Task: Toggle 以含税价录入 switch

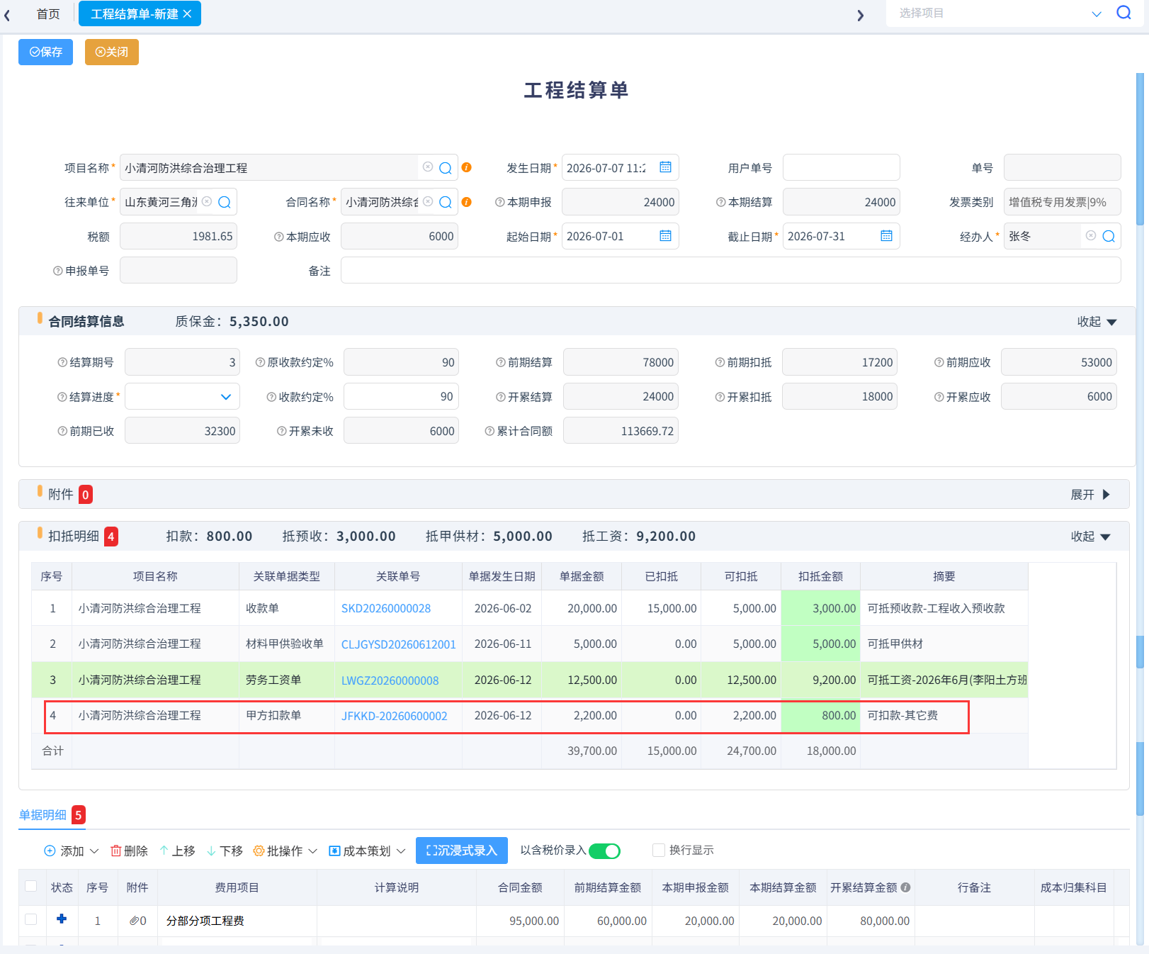Action: coord(604,851)
